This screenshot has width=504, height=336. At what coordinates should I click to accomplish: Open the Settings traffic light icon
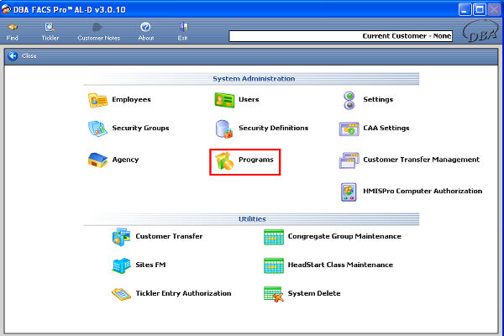[349, 100]
